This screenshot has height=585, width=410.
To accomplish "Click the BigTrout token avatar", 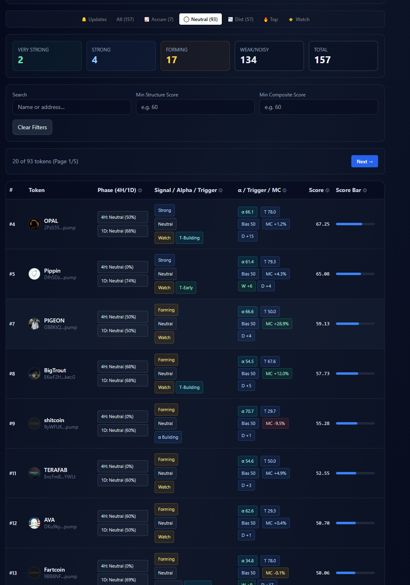I will pyautogui.click(x=34, y=374).
